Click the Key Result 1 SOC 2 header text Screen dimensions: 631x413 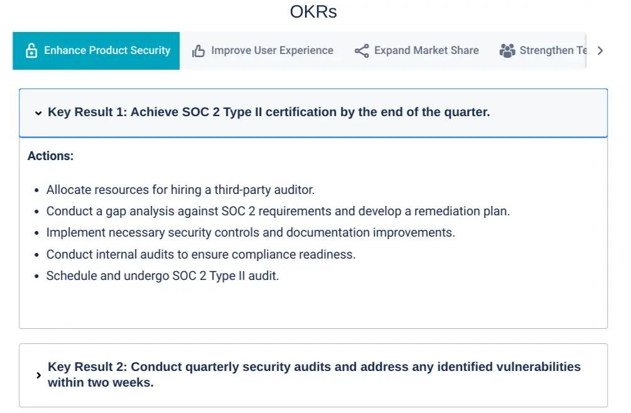[269, 112]
